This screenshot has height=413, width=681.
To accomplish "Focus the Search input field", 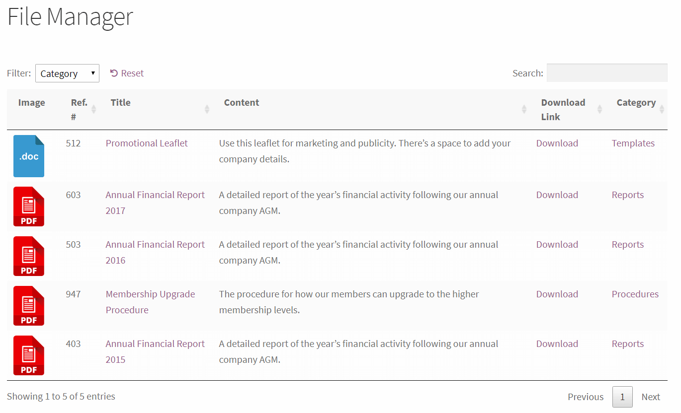I will tap(607, 73).
